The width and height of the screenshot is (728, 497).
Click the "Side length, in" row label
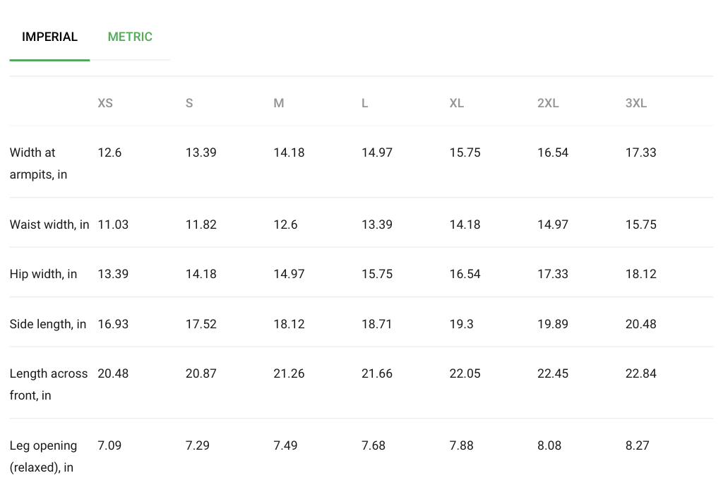(x=48, y=324)
